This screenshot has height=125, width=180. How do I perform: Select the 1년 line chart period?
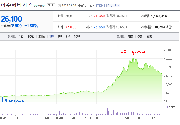[x=51, y=37]
